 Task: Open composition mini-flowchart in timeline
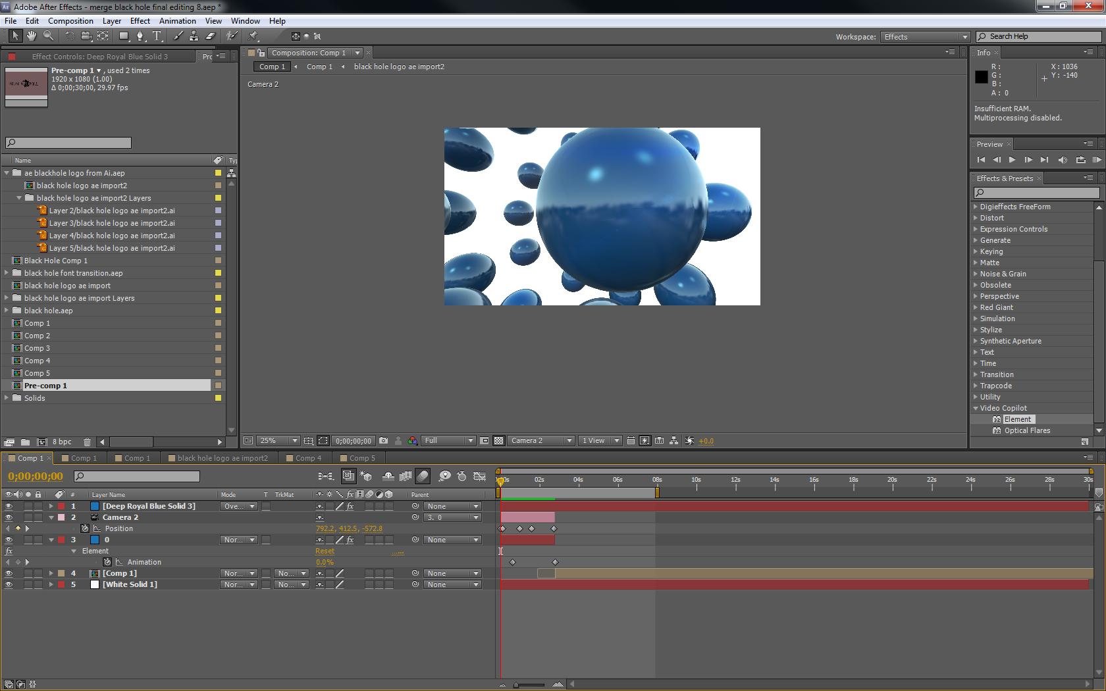tap(325, 476)
